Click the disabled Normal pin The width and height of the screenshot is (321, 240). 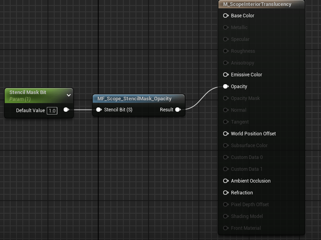point(226,110)
